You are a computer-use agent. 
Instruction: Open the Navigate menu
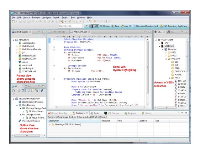pyautogui.click(x=47, y=17)
